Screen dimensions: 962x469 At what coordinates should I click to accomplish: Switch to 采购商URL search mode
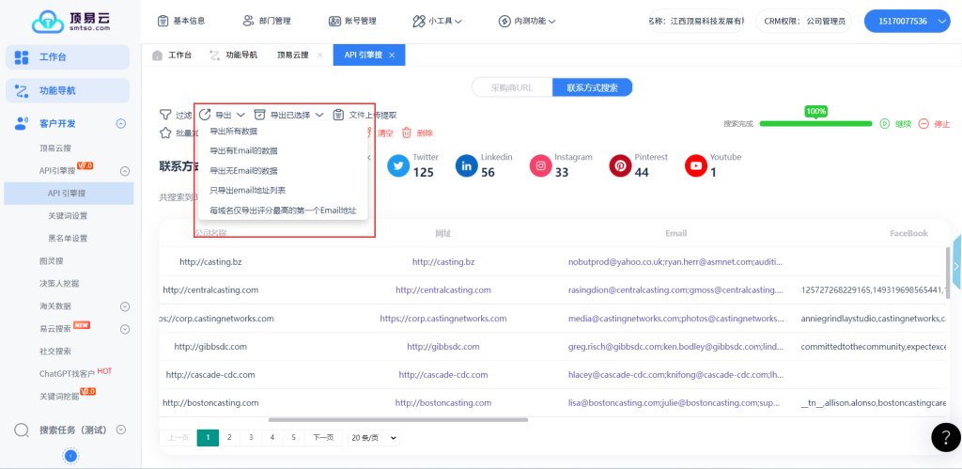pos(511,87)
